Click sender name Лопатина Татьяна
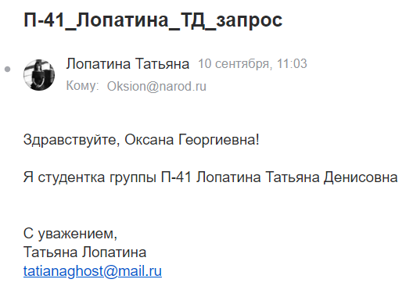This screenshot has height=297, width=413. click(127, 64)
